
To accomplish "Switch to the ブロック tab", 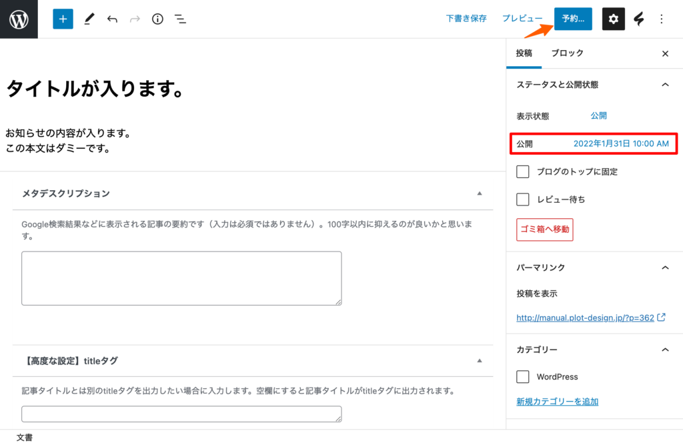I will pos(567,53).
